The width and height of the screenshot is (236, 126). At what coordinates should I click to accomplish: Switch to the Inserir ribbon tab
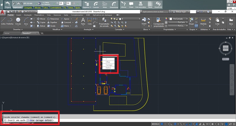tap(19, 14)
